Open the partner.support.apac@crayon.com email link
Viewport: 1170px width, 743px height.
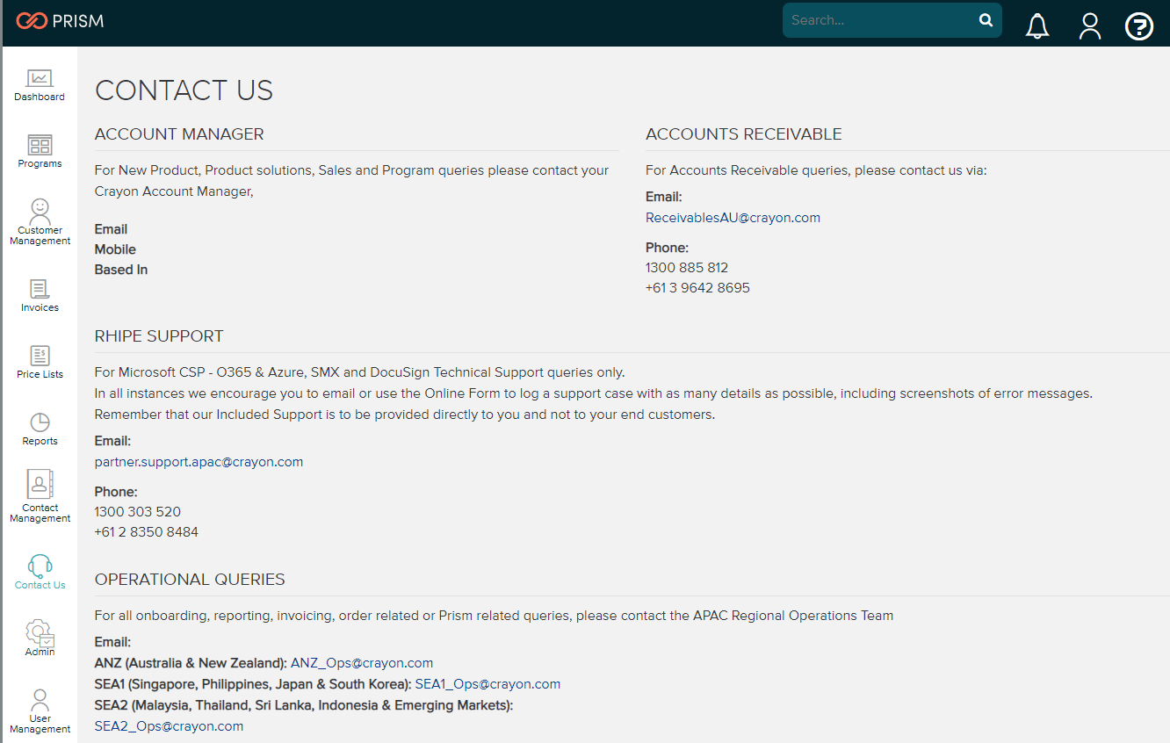(x=199, y=461)
